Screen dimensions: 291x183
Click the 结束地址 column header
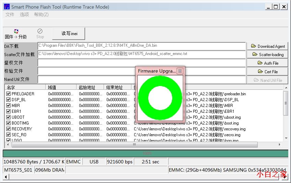click(117, 87)
